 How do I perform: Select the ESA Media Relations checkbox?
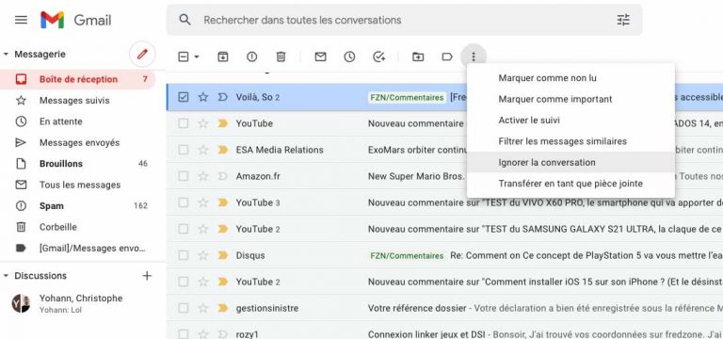183,150
